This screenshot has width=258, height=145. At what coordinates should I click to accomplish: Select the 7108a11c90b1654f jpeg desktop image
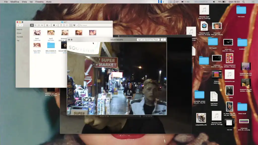pos(230,58)
